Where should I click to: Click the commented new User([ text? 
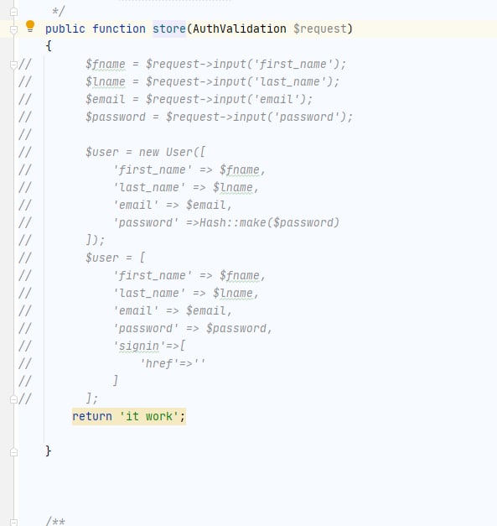[173, 152]
